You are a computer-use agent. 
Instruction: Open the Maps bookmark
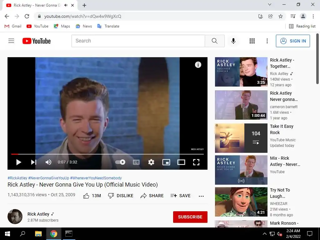pyautogui.click(x=62, y=26)
